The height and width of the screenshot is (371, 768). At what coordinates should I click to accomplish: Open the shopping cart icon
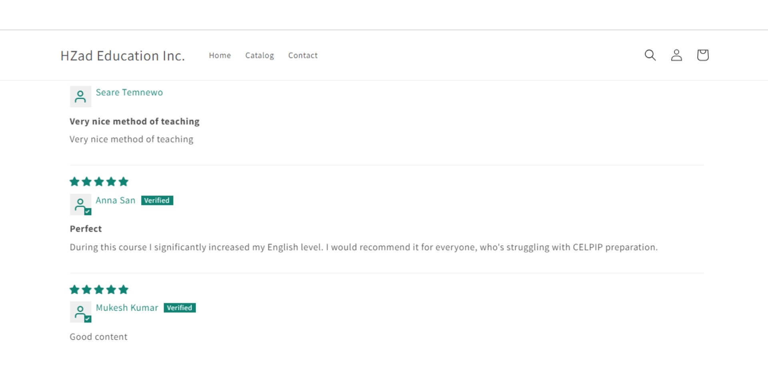(702, 55)
